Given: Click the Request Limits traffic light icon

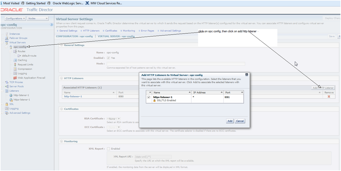Looking at the screenshot, I should pos(15,65).
